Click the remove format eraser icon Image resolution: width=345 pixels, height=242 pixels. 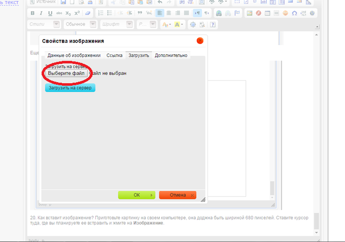88,13
